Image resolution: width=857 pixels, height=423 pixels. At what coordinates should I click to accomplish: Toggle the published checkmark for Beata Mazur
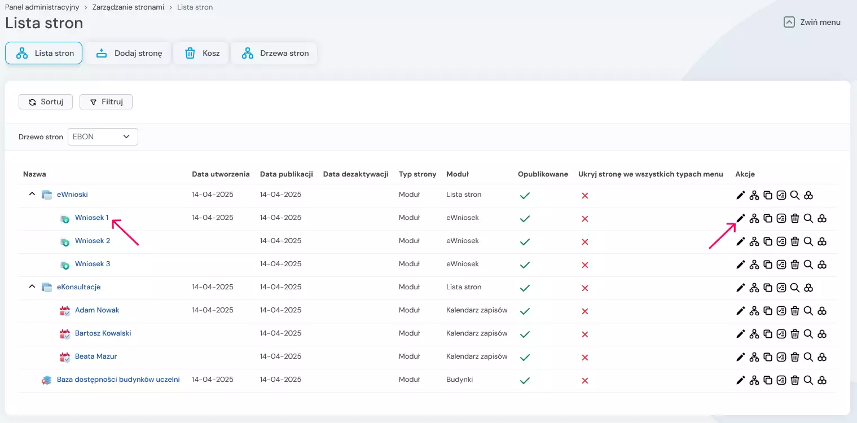(x=525, y=357)
